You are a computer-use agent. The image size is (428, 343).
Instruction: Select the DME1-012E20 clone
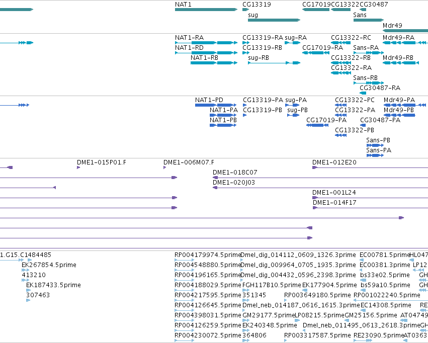[x=370, y=167]
